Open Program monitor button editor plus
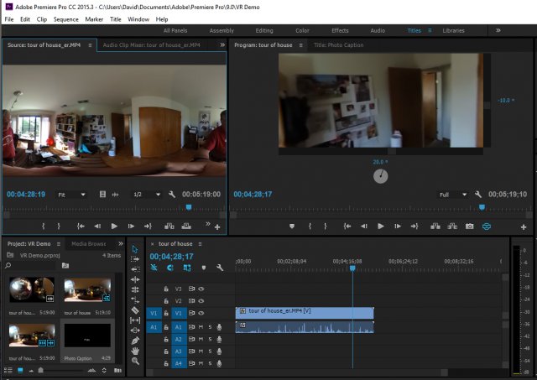 [x=524, y=227]
